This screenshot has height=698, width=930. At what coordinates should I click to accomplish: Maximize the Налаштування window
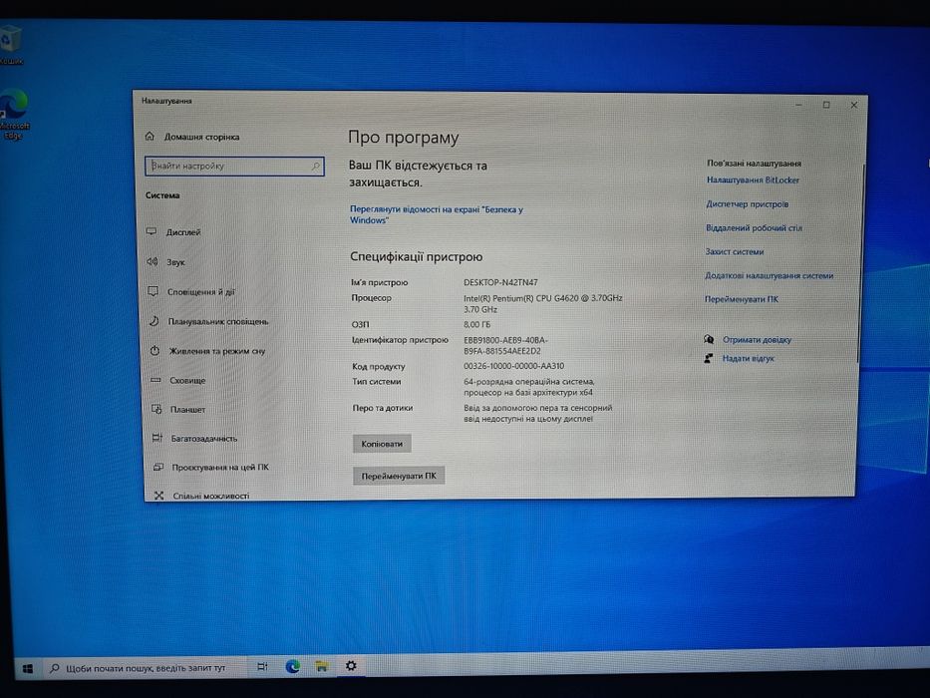tap(826, 105)
